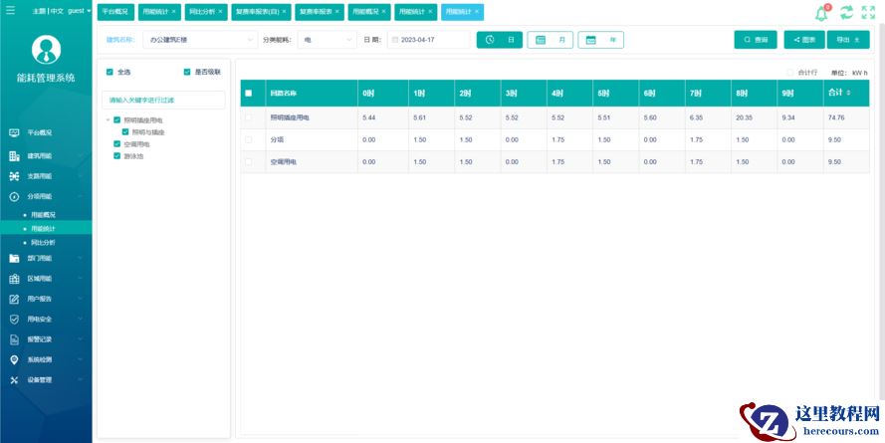Collapse the sidebar with the hamburger icon
This screenshot has width=885, height=443.
pyautogui.click(x=10, y=11)
